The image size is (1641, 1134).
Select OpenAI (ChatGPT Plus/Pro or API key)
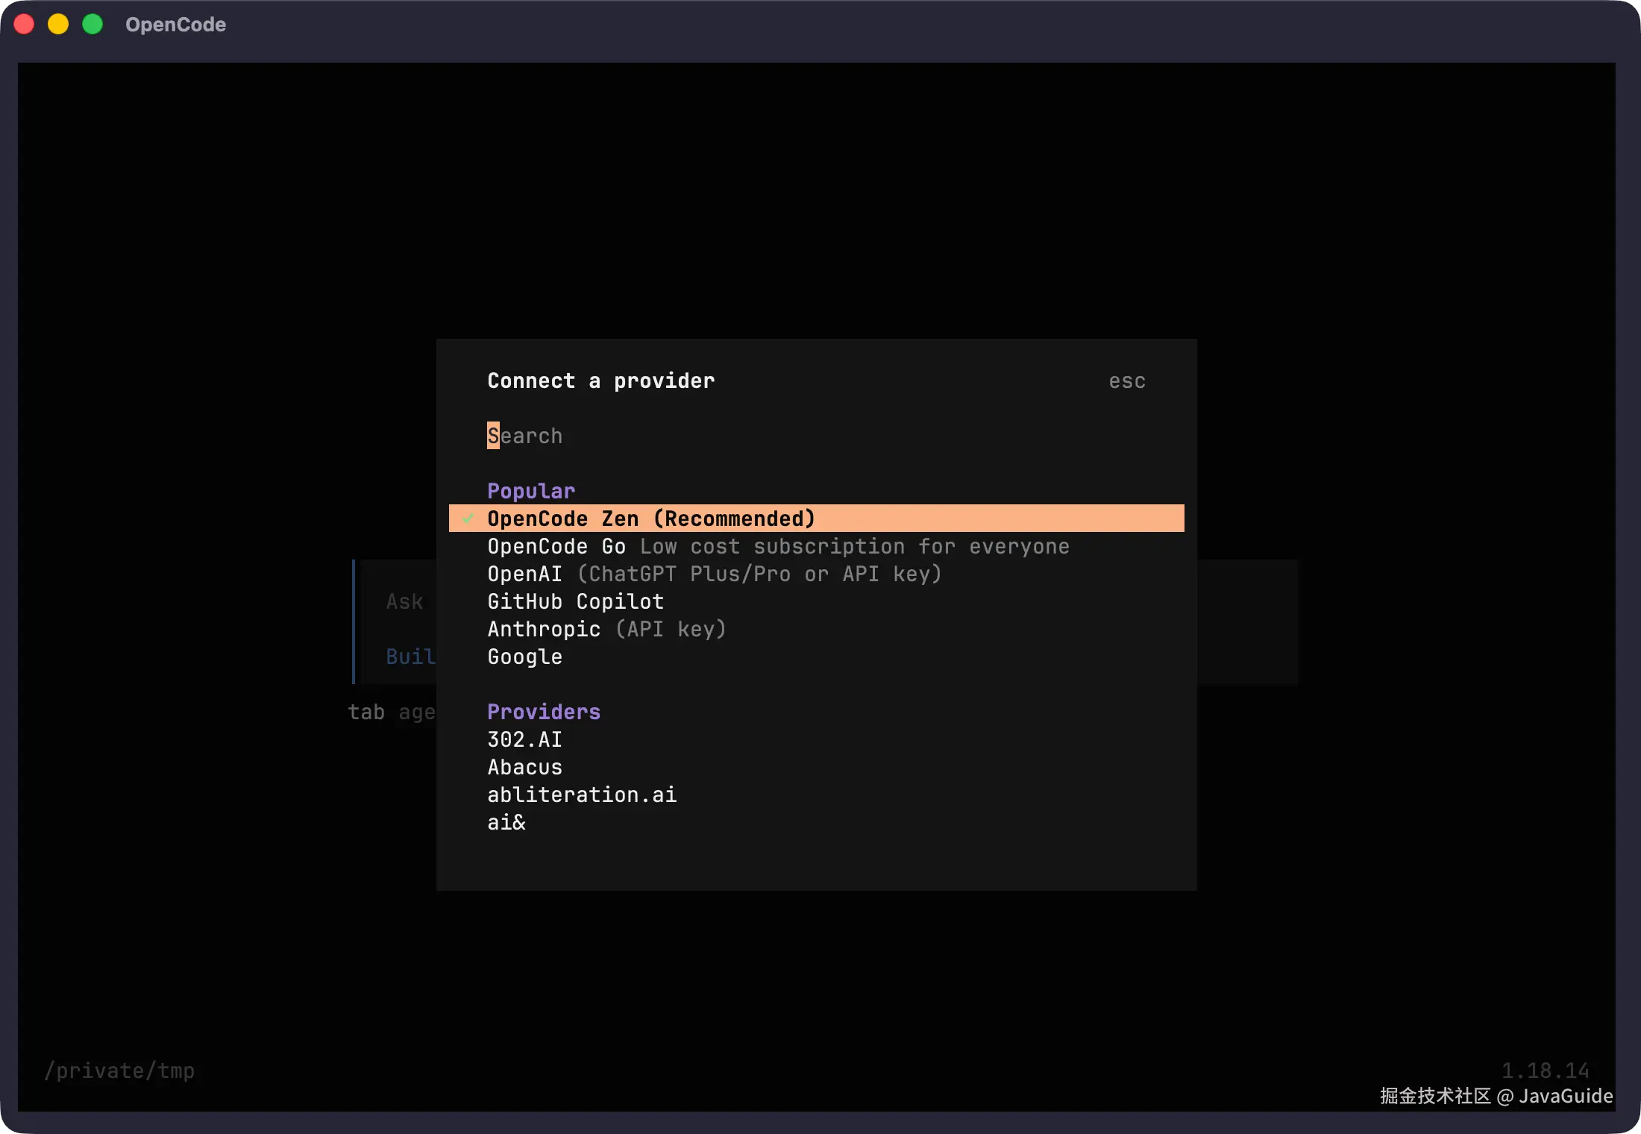pyautogui.click(x=816, y=574)
